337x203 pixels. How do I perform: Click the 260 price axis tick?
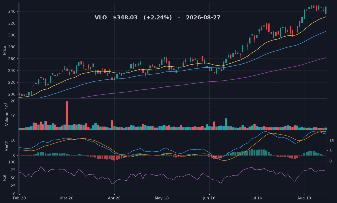[x=12, y=59]
